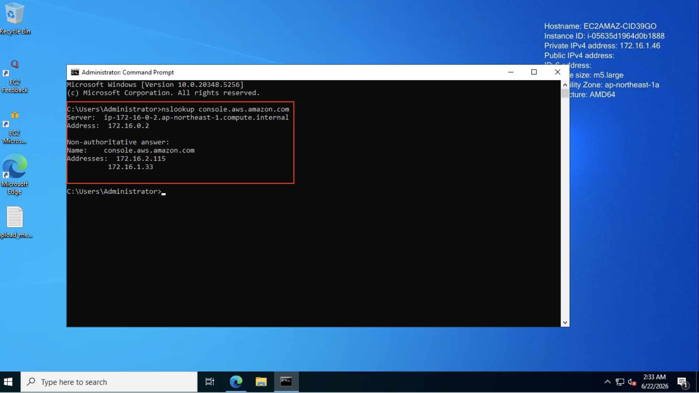The height and width of the screenshot is (393, 699).
Task: Click the Instance ID desktop info text
Action: click(x=604, y=36)
